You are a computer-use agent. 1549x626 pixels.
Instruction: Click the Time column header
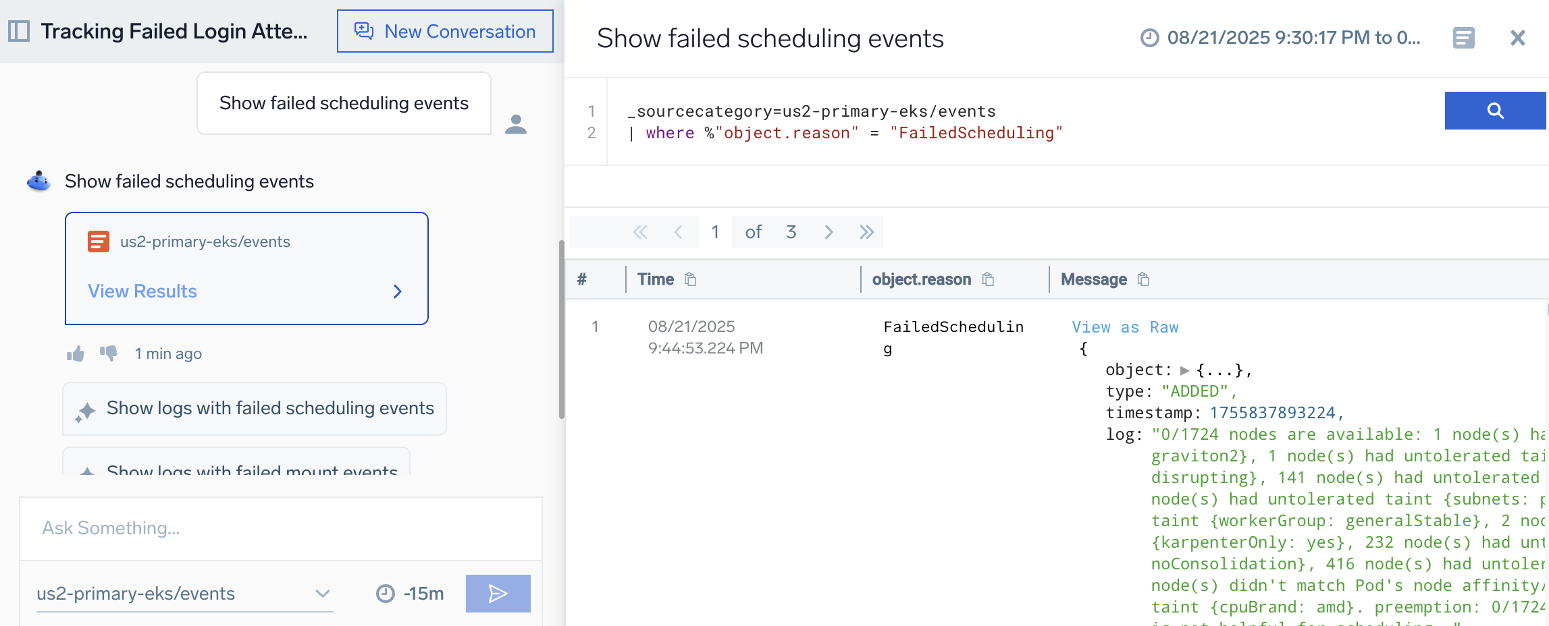pos(656,279)
